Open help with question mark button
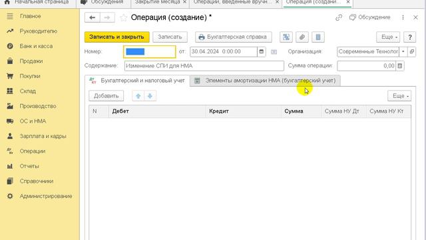Viewport: 426px width, 240px height. click(410, 37)
